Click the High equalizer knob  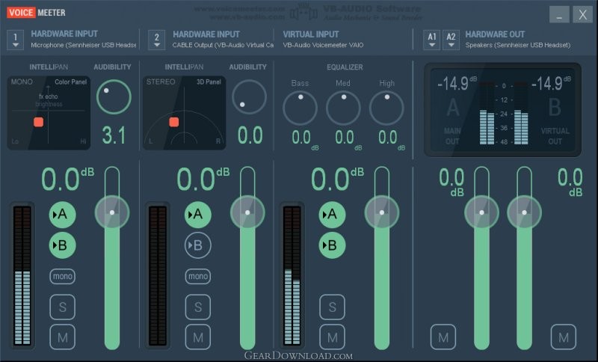pyautogui.click(x=386, y=108)
